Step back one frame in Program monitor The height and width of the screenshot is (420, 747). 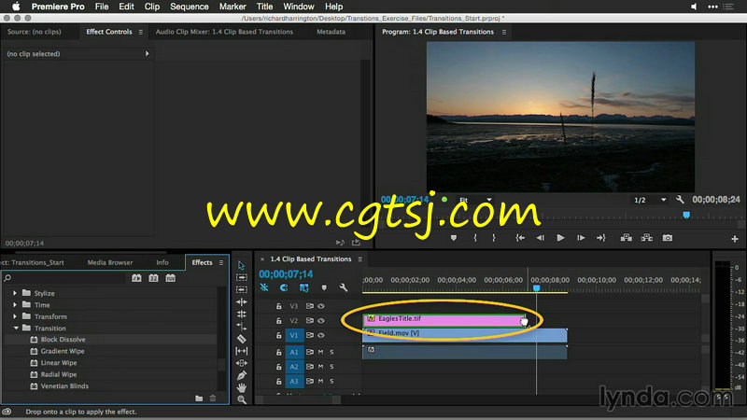coord(540,238)
